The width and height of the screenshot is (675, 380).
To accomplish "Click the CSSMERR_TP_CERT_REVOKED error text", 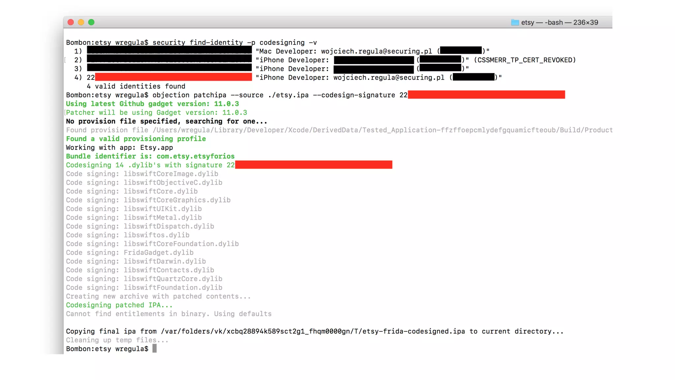I will [525, 60].
